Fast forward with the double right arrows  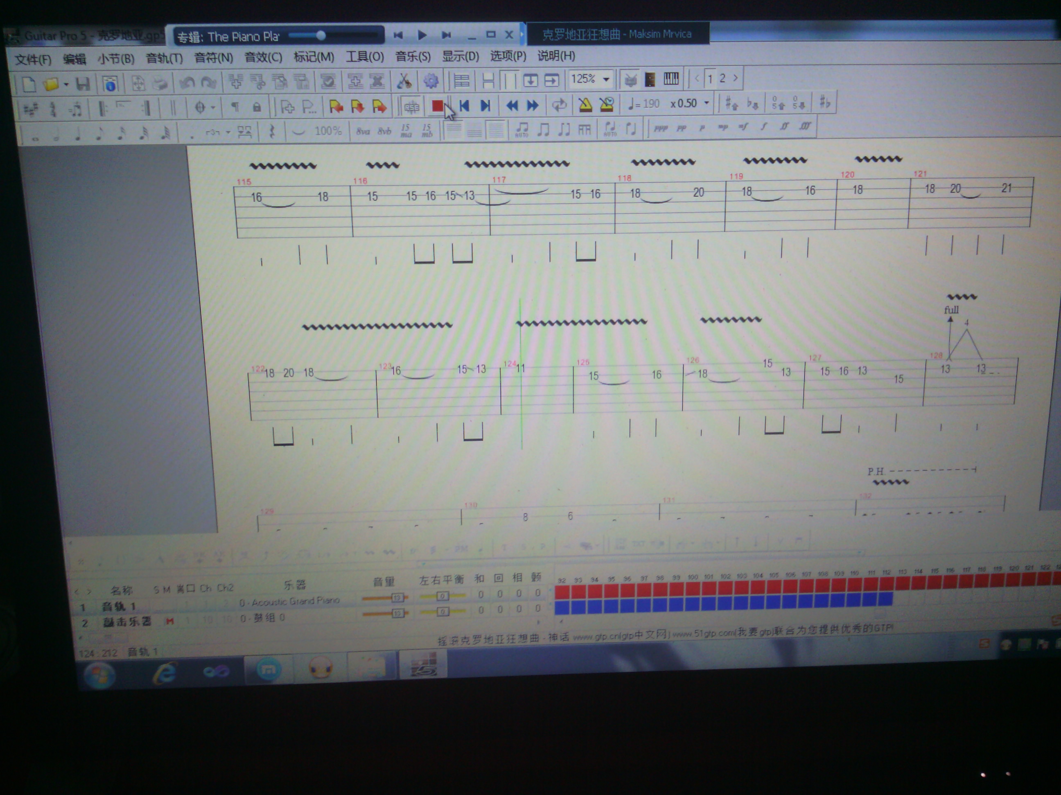coord(533,105)
